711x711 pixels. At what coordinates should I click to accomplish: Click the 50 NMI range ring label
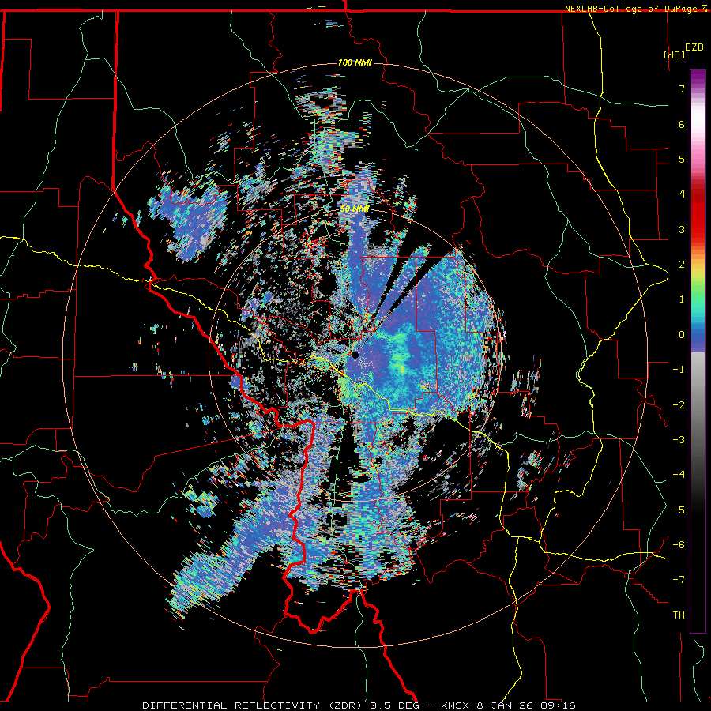[355, 209]
